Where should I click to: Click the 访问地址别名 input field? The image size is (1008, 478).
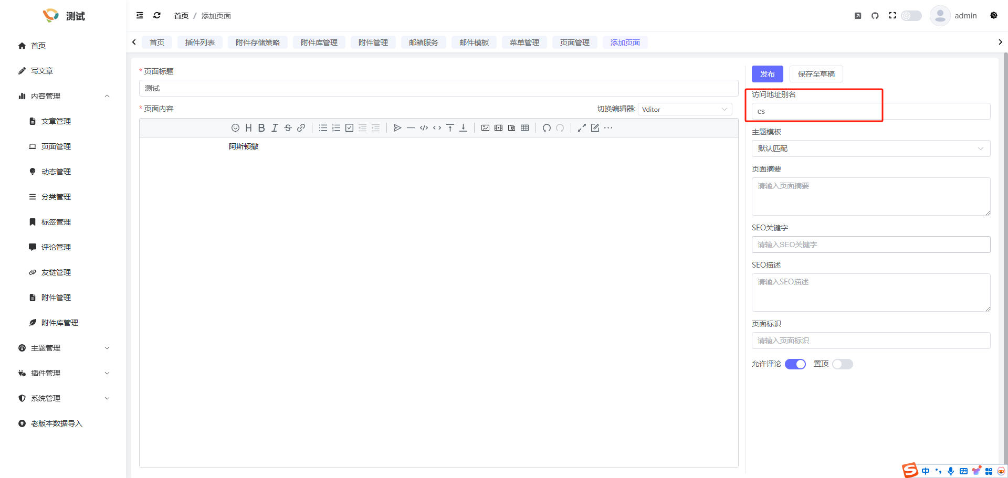coord(870,111)
